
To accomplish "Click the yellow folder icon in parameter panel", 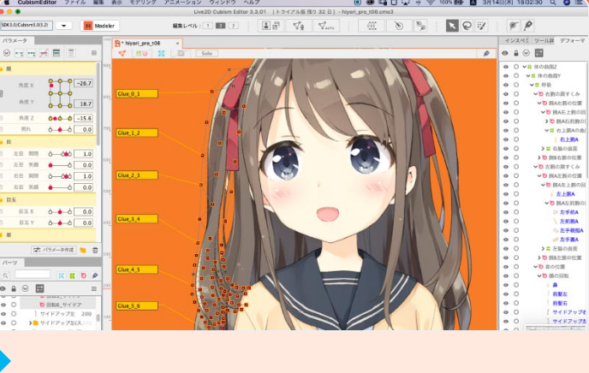I will pyautogui.click(x=83, y=250).
